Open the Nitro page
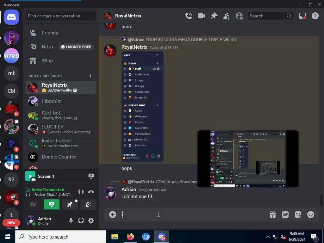The width and height of the screenshot is (324, 243). click(x=61, y=47)
